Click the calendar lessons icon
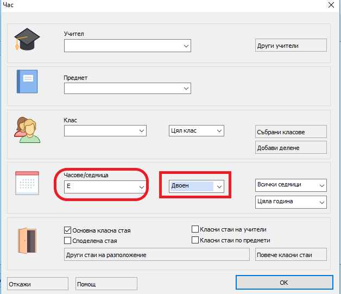 point(27,183)
